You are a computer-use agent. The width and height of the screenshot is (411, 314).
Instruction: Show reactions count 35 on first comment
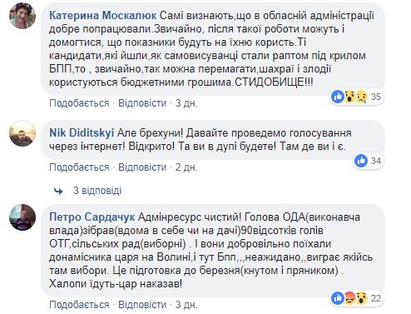376,97
